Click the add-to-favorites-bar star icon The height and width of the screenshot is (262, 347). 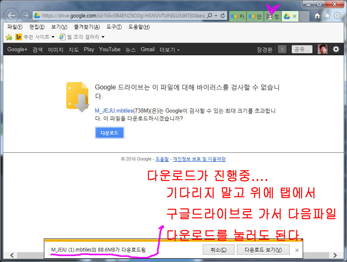(9, 37)
